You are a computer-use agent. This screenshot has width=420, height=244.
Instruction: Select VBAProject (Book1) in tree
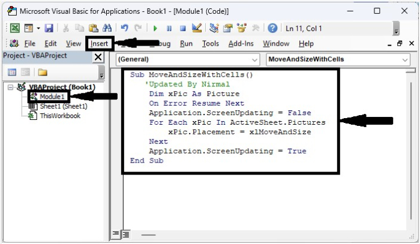62,87
